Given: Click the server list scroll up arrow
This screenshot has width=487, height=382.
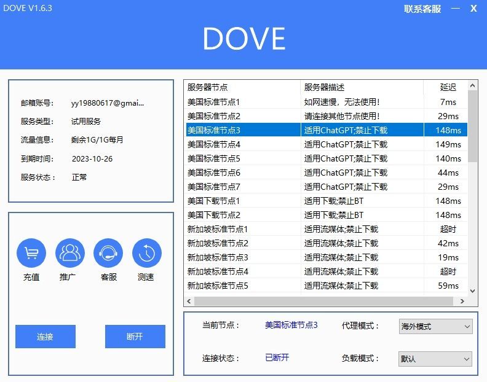Looking at the screenshot, I should tap(472, 85).
